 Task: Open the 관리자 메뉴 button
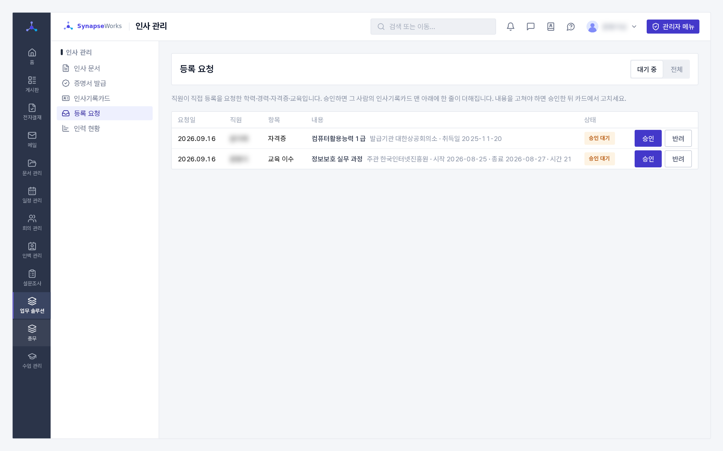673,26
